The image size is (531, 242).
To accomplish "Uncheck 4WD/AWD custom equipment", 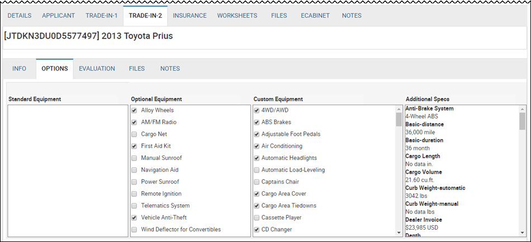I will pos(257,110).
